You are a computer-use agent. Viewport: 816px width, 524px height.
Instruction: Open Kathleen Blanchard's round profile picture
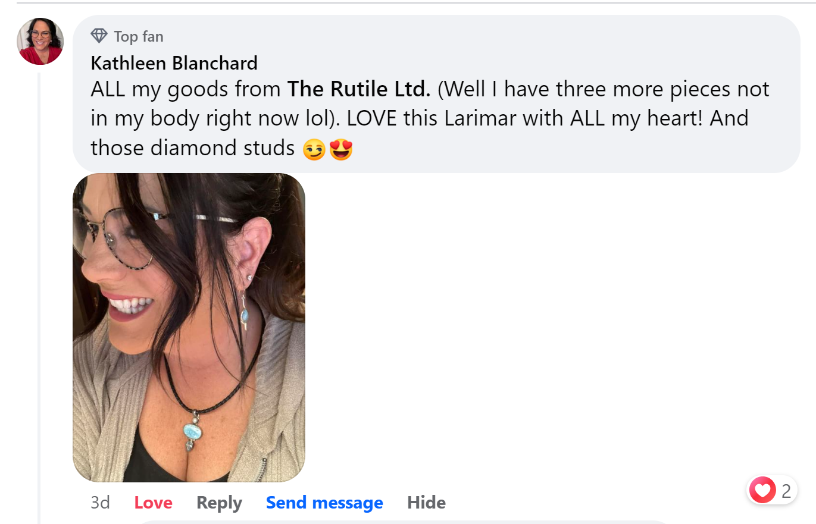tap(40, 41)
